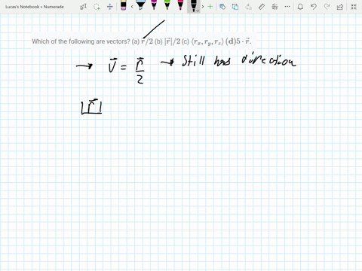Open black pen options dropdown
The image size is (362, 271).
198,11
